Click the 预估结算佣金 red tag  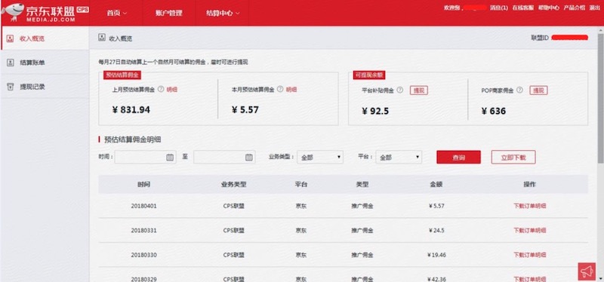click(122, 75)
